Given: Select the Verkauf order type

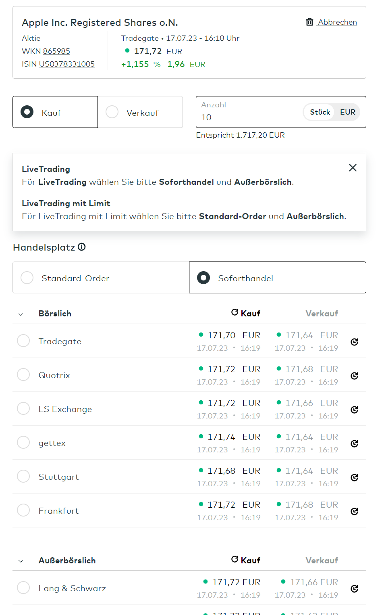Looking at the screenshot, I should (140, 112).
